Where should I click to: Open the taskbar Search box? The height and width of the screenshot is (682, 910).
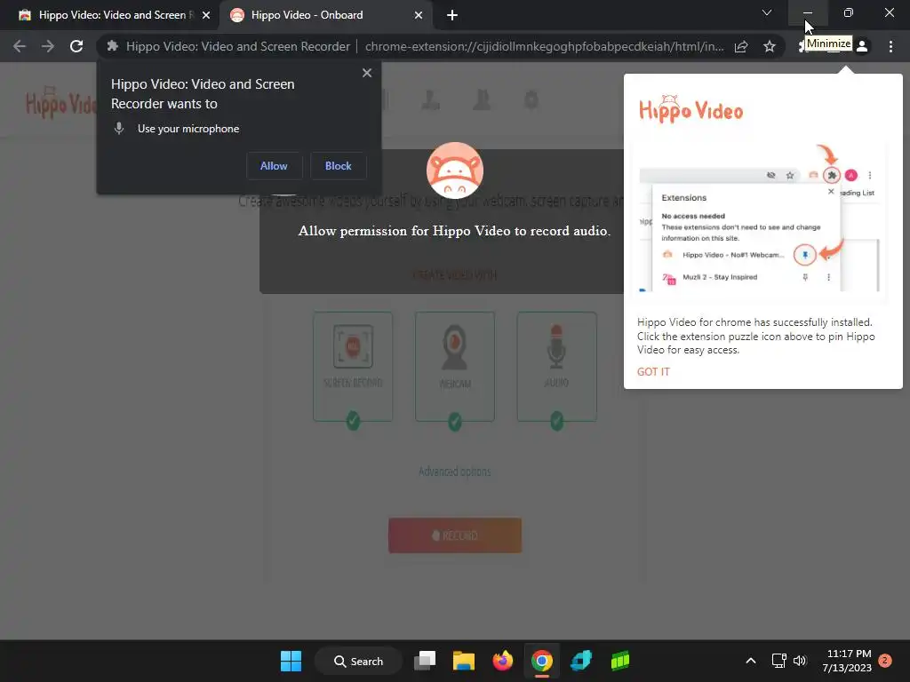point(358,661)
